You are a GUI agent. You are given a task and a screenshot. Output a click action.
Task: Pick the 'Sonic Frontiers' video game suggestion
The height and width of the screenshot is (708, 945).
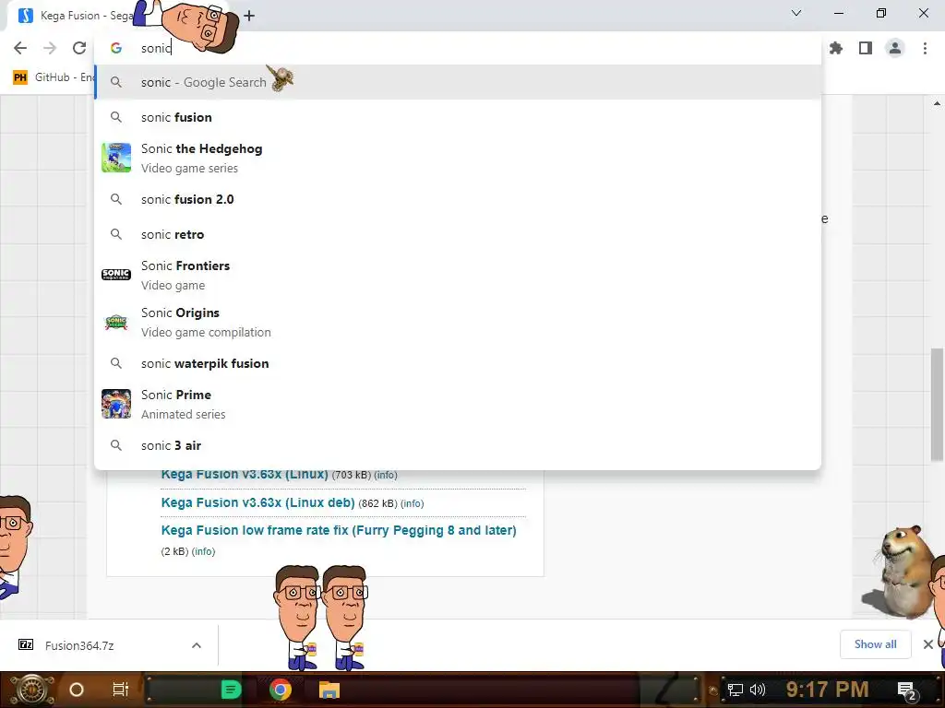click(458, 275)
